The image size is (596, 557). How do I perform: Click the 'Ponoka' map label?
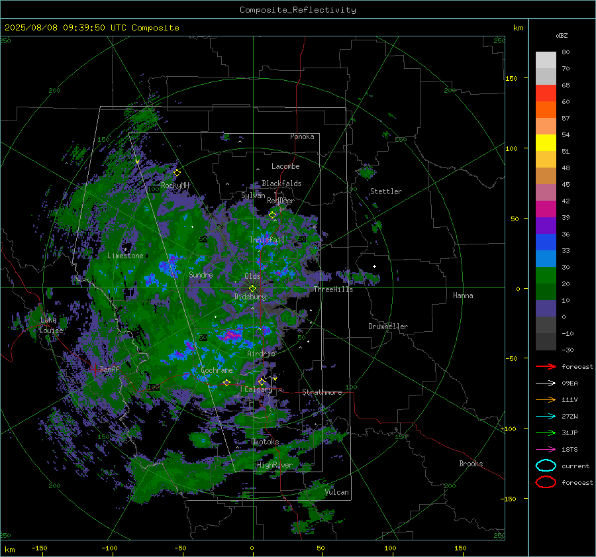click(x=302, y=136)
